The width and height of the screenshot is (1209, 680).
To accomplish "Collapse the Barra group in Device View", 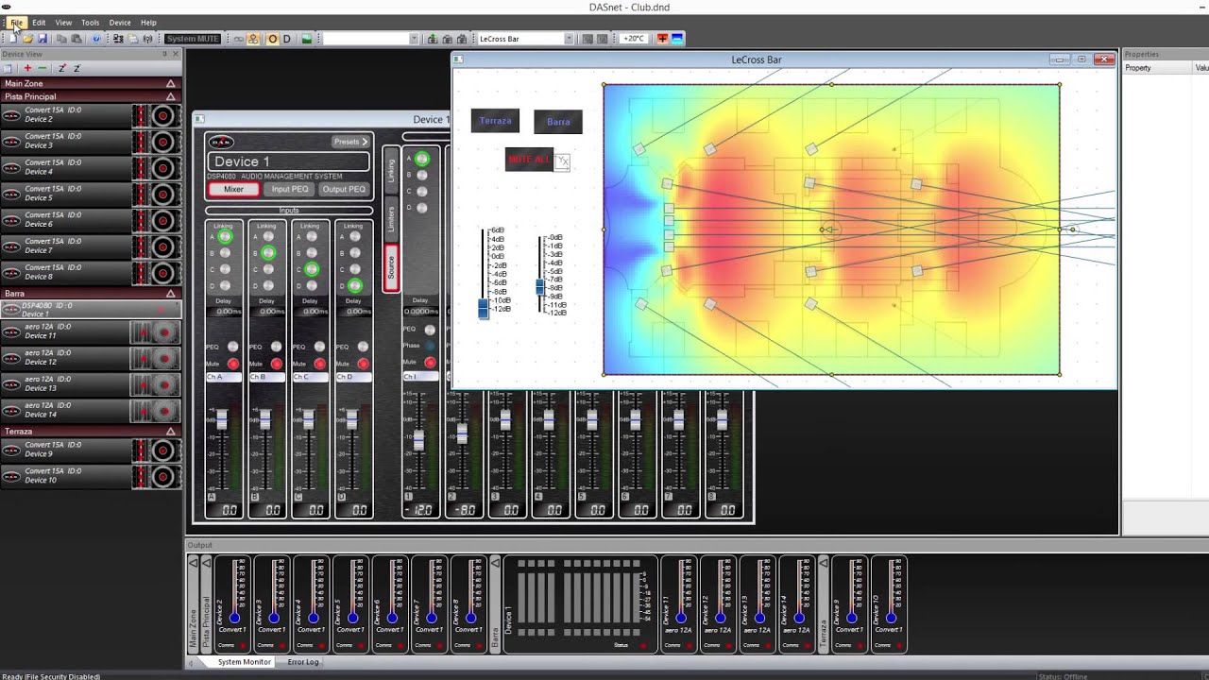I will pos(170,294).
